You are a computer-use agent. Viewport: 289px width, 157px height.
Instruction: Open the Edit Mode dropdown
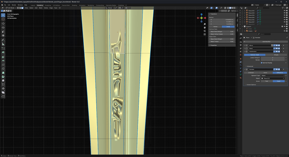(11, 8)
